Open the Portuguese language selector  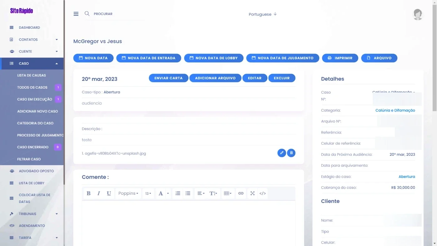[263, 14]
